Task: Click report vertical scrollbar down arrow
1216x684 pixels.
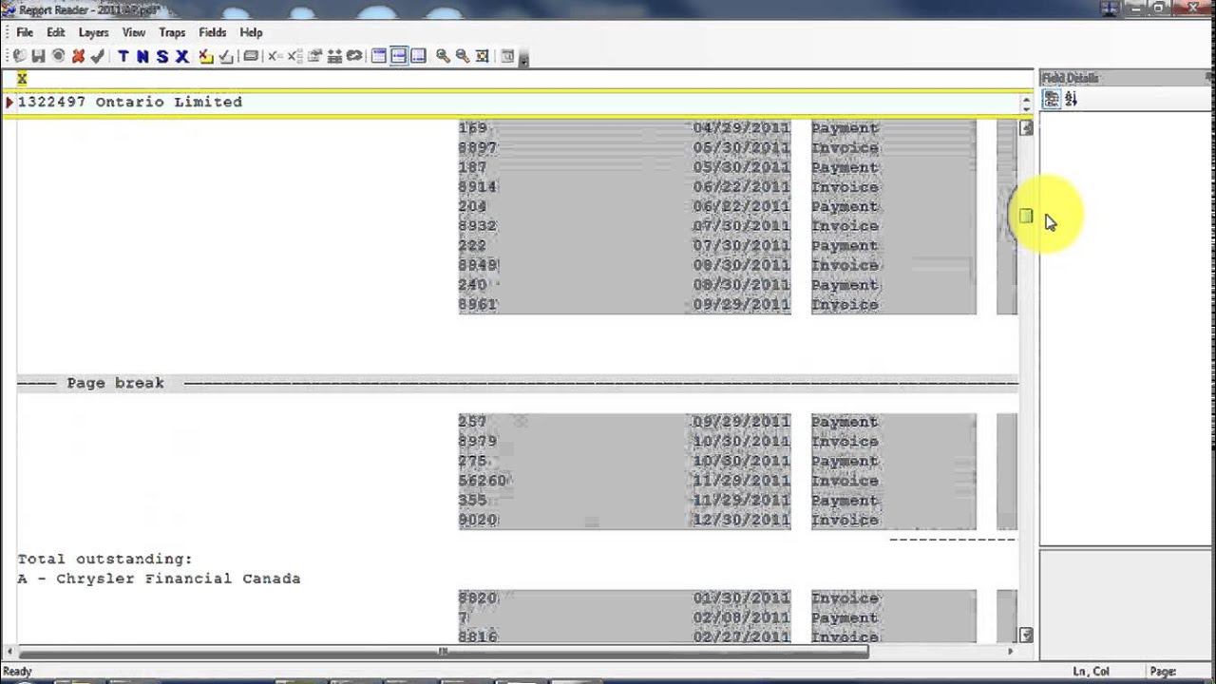Action: click(x=1026, y=635)
